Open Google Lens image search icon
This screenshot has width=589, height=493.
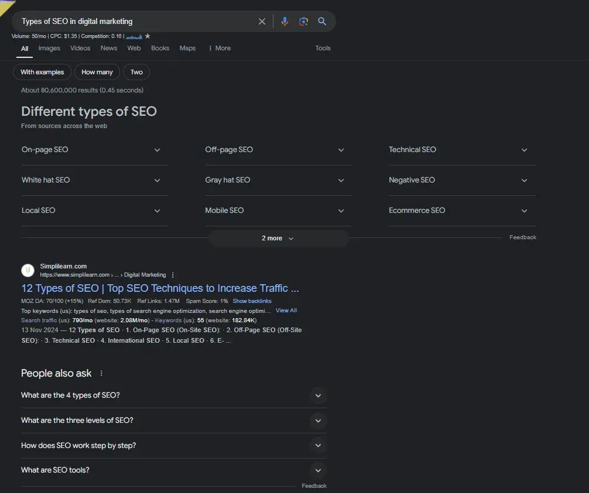tap(303, 22)
